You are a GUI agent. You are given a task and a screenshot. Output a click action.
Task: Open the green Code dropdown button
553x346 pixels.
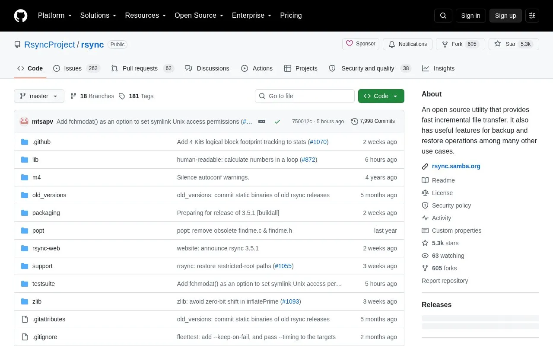(381, 96)
